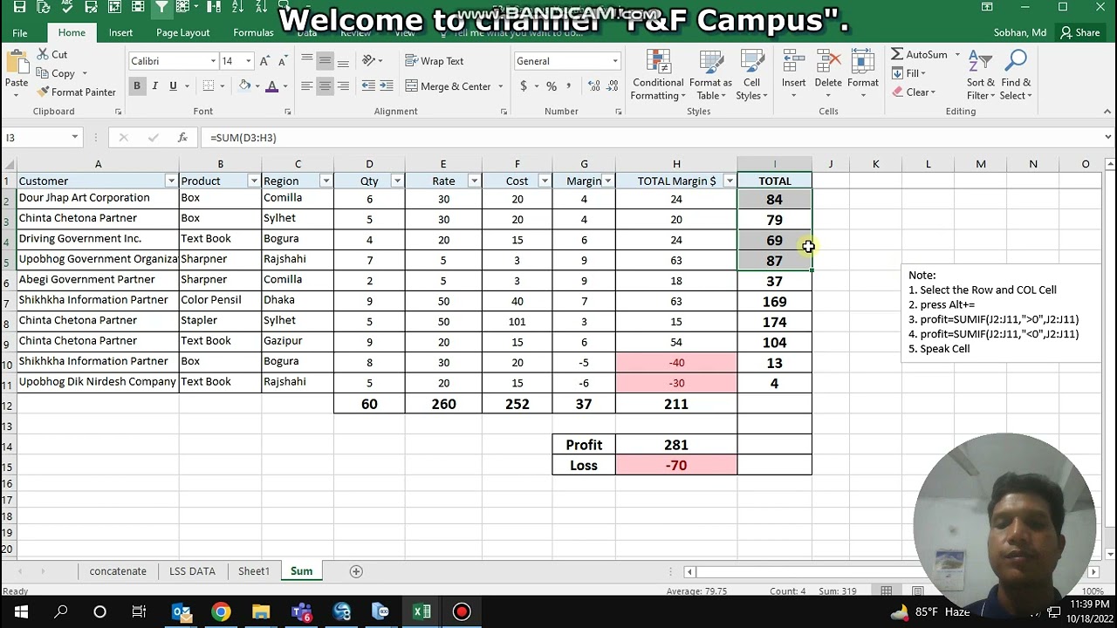Open Conditional Formatting menu
Image resolution: width=1117 pixels, height=628 pixels.
[x=658, y=75]
